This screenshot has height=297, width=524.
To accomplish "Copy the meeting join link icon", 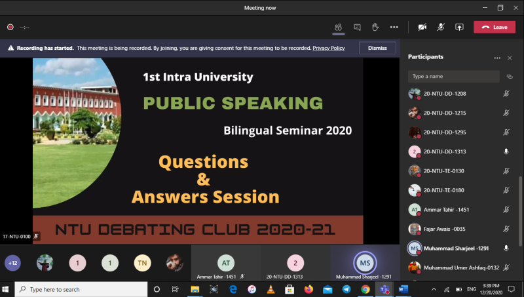I will point(510,76).
